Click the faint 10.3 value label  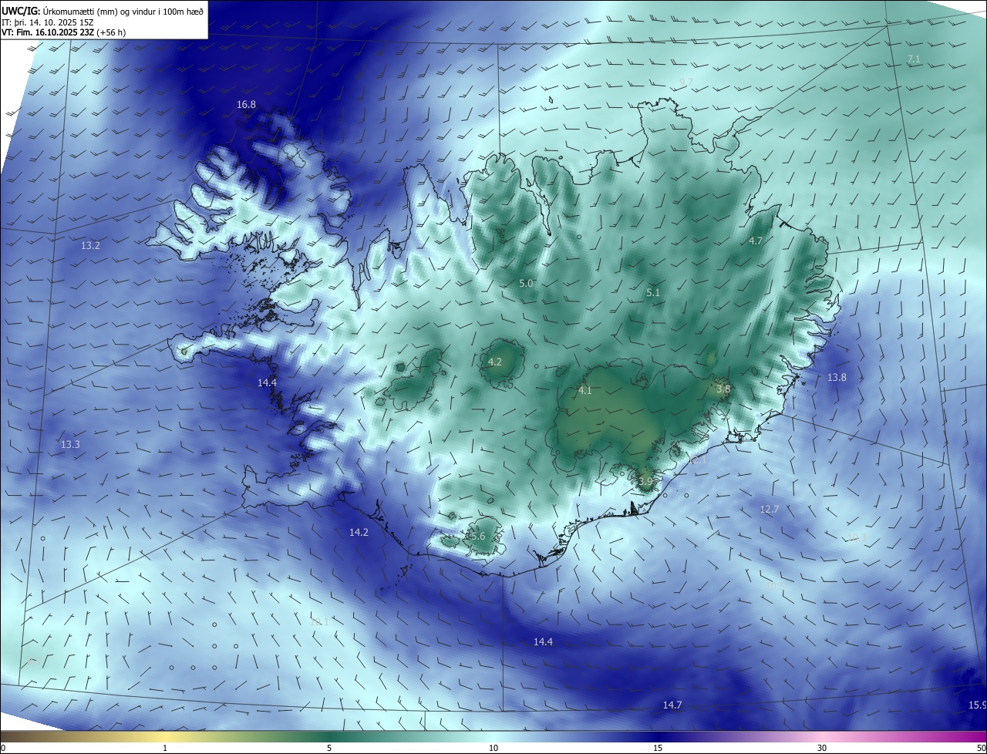[x=857, y=538]
